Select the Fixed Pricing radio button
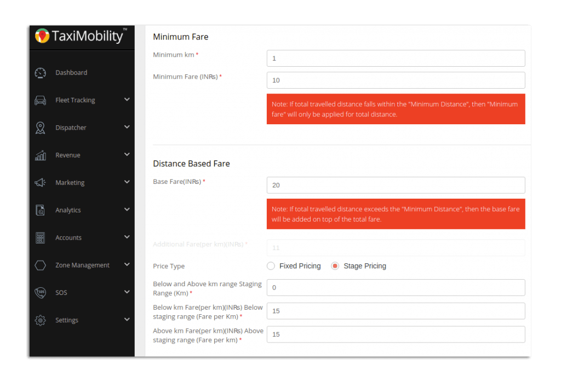Viewport: 561px width, 382px height. click(271, 265)
